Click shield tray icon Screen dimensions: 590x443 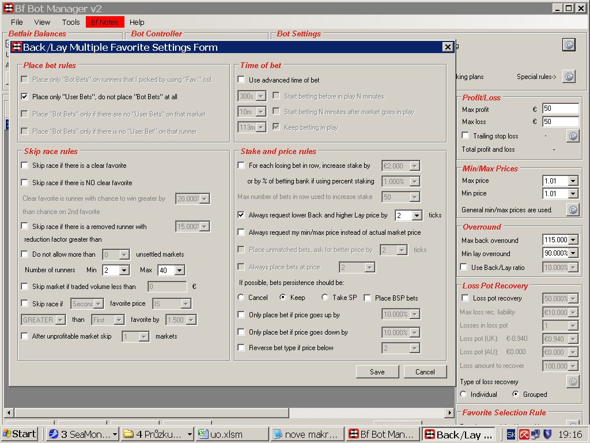[x=547, y=434]
